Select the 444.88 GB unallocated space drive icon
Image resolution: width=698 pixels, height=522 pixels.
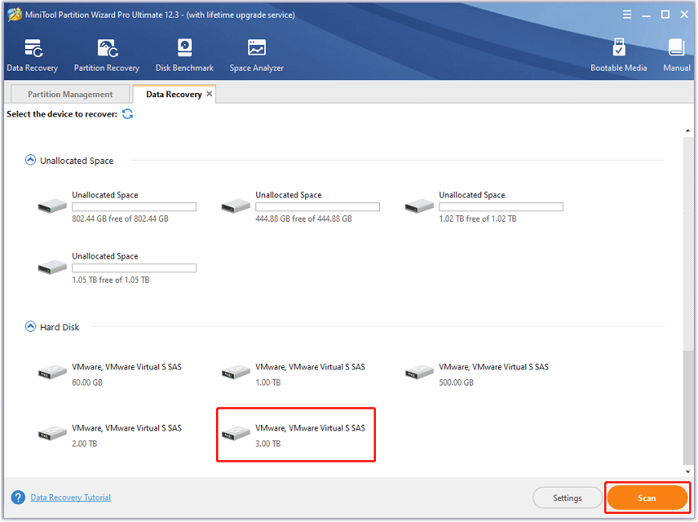click(x=235, y=206)
